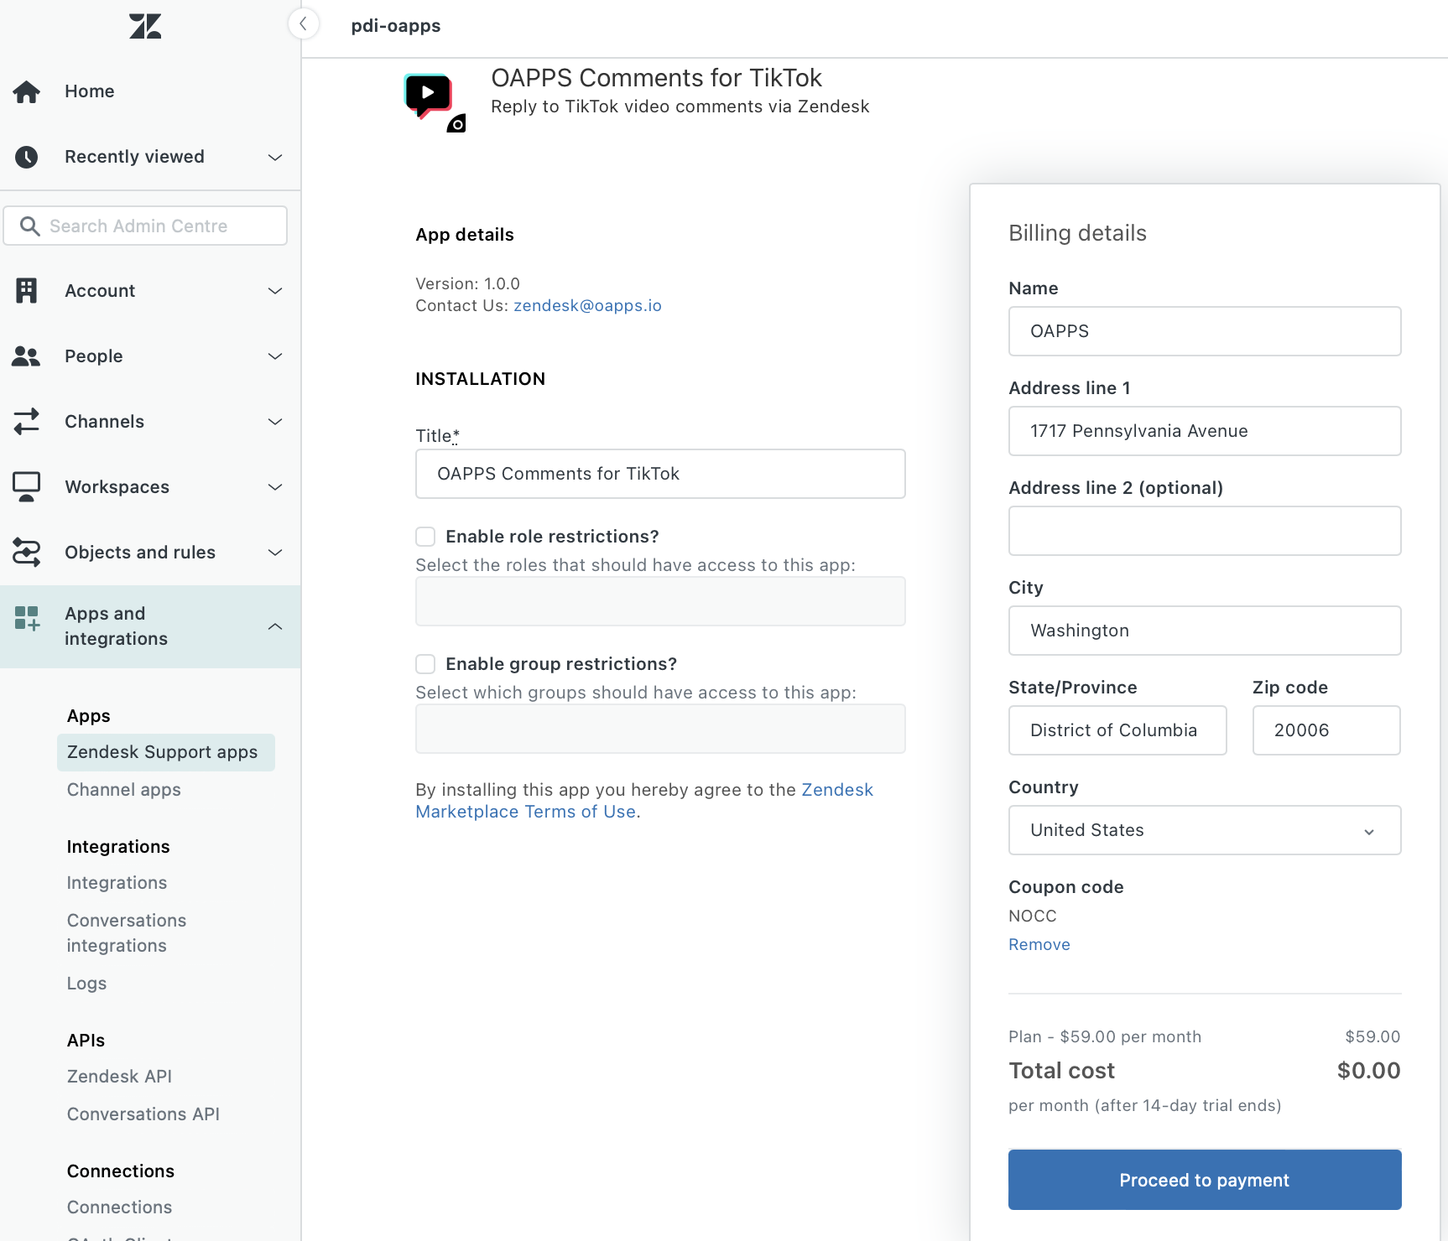Click the Apps and integrations grid icon
The width and height of the screenshot is (1448, 1241).
point(27,619)
